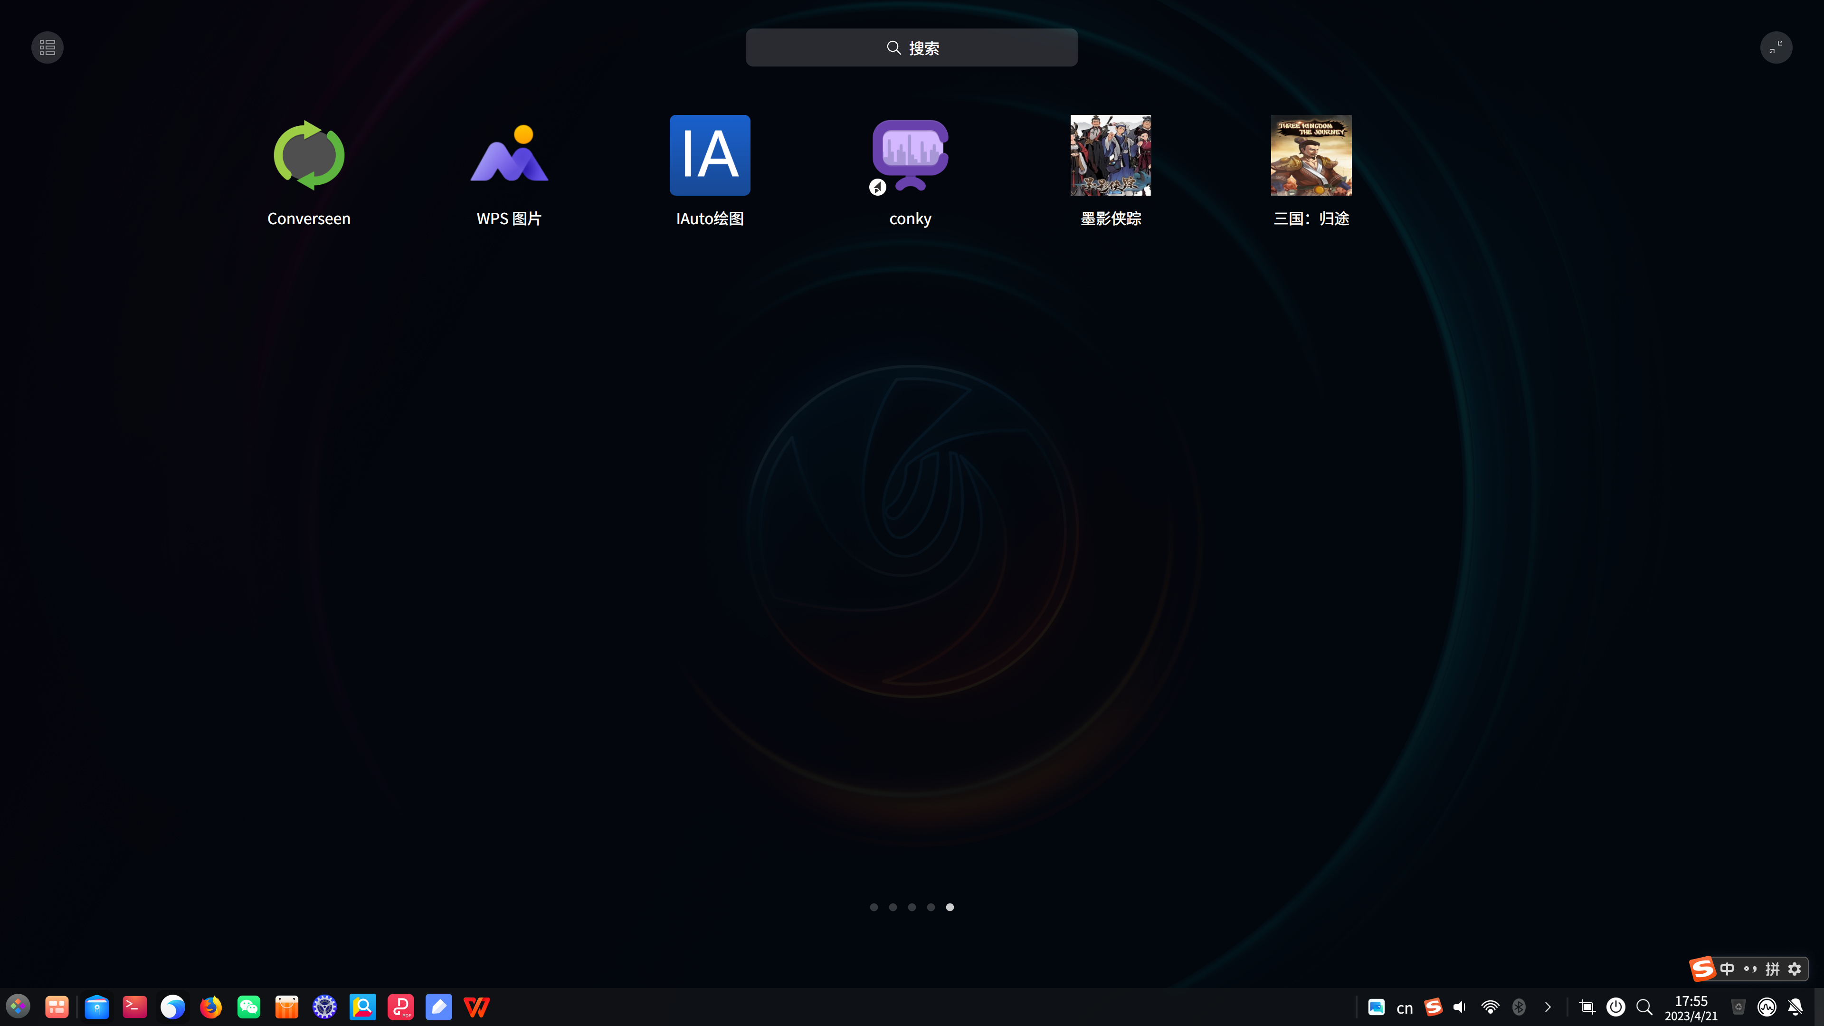This screenshot has height=1026, width=1824.
Task: Go to the fourth launcher page dot
Action: click(x=931, y=907)
